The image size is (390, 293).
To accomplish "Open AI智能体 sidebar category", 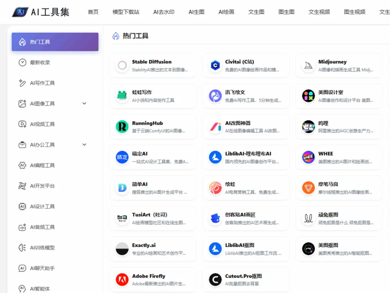I will tap(55, 289).
